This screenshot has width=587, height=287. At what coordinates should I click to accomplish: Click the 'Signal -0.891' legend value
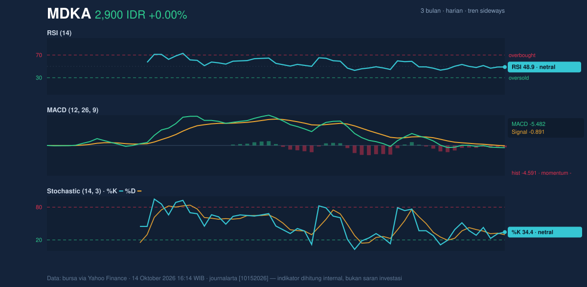(x=528, y=132)
